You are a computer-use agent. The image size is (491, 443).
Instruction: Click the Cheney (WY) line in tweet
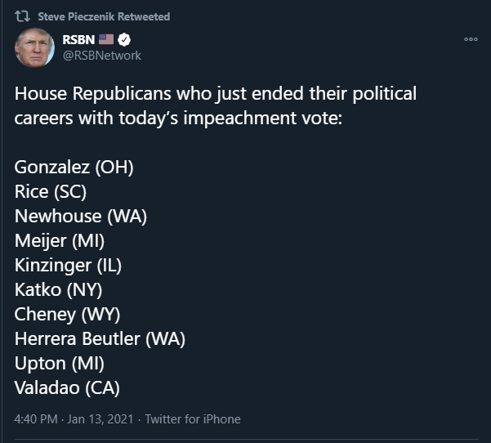67,314
